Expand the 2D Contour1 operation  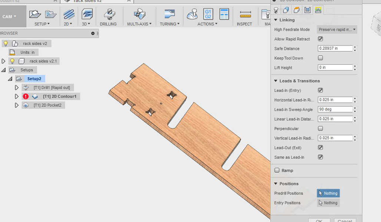(17, 96)
